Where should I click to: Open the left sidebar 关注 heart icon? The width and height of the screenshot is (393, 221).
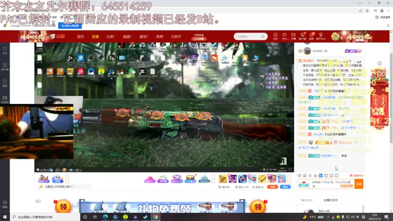point(5,51)
